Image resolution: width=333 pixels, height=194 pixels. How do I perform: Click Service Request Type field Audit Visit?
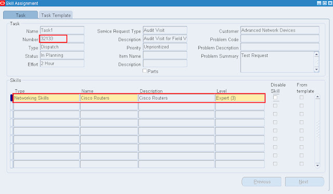pos(165,30)
